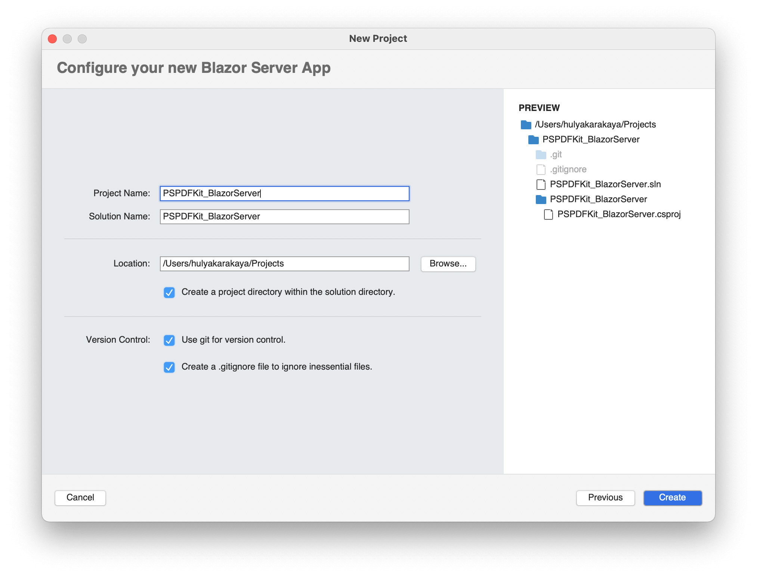Click the project subfolder icon below the .sln file
This screenshot has height=577, width=757.
pyautogui.click(x=541, y=199)
